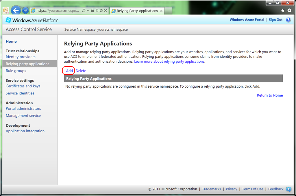296x196 pixels.
Task: Click the security lock icon in address bar
Action: pyautogui.click(x=92, y=11)
